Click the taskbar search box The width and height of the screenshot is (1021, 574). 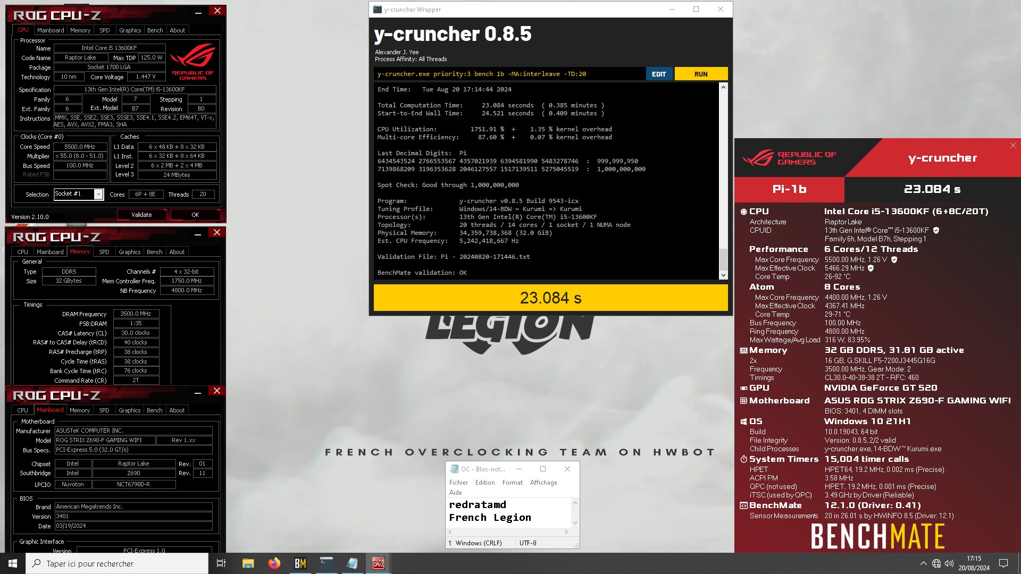117,563
